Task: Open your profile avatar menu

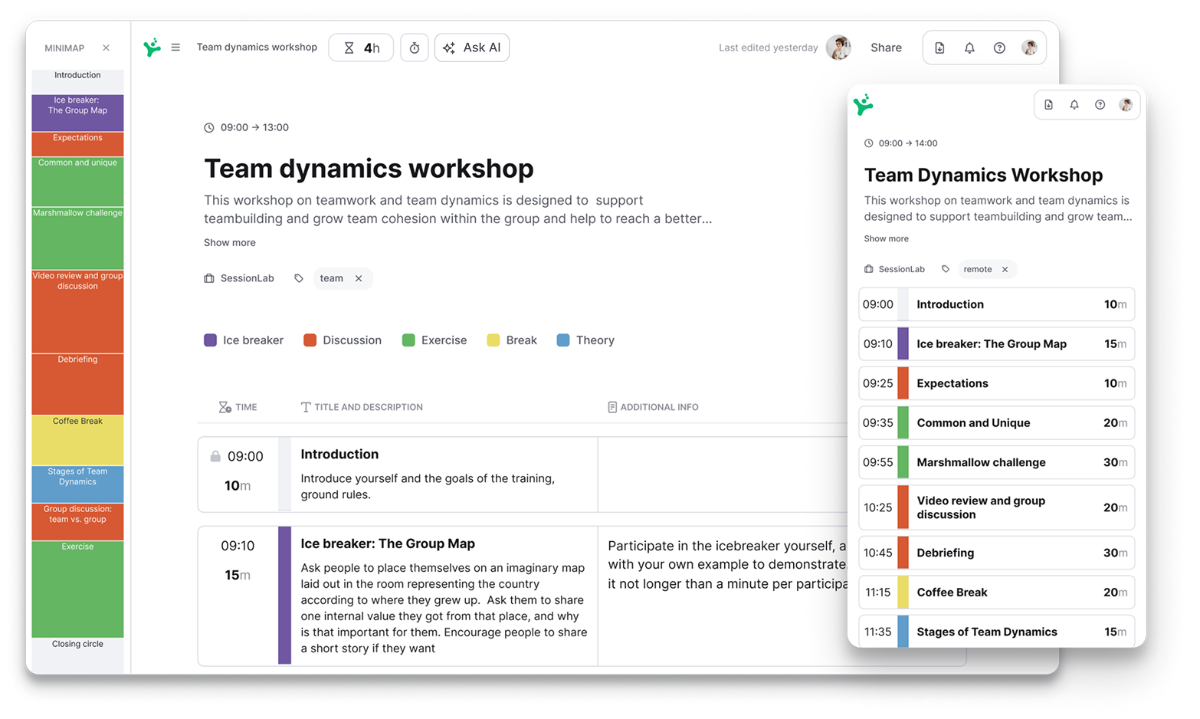Action: click(x=1030, y=47)
